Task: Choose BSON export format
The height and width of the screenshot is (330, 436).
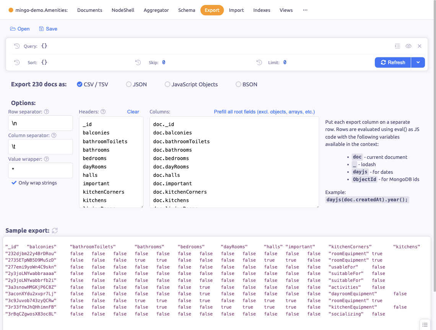Action: point(239,84)
